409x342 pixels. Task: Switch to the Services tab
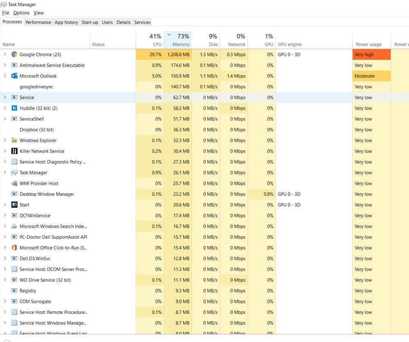coord(142,22)
